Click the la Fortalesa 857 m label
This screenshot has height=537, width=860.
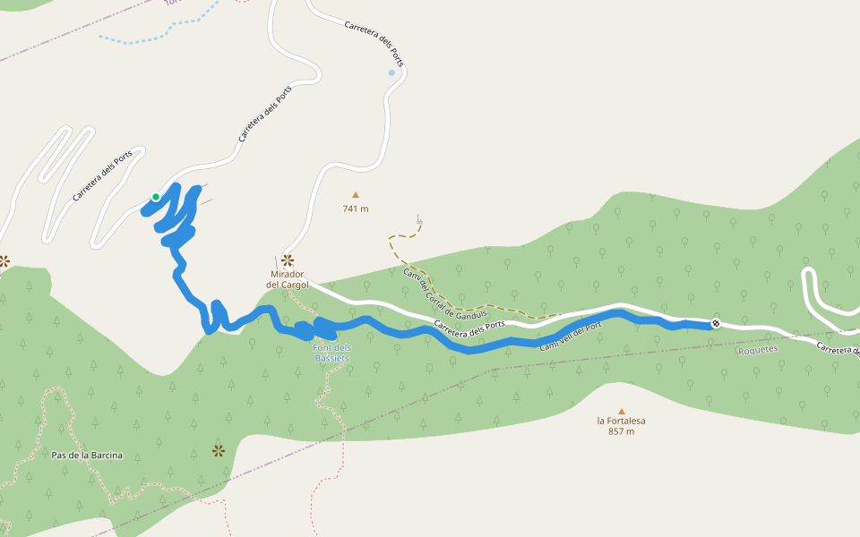[622, 426]
